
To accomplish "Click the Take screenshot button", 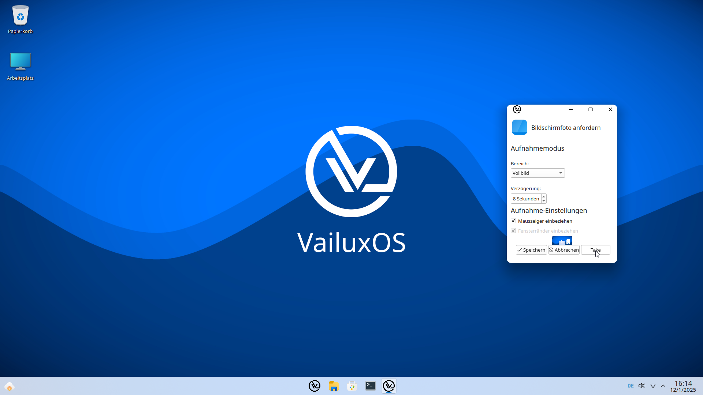I will [595, 250].
